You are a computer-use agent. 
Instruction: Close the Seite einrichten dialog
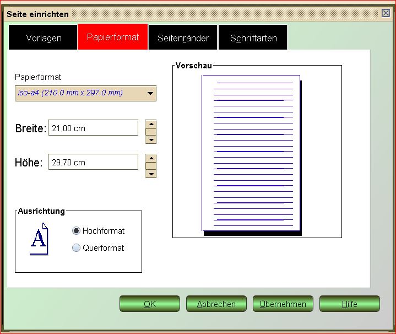tap(386, 13)
